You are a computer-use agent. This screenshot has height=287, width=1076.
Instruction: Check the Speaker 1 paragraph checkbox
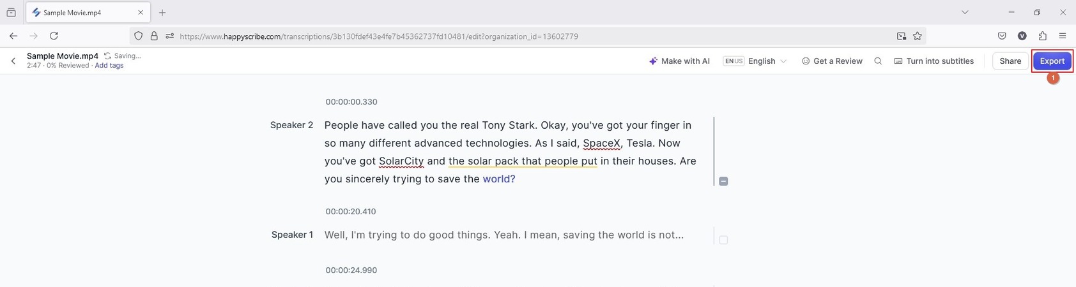coord(723,240)
